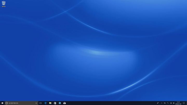Viewport: 187px width, 105px height.
Task: Open the network status tray icon
Action: [x=168, y=103]
